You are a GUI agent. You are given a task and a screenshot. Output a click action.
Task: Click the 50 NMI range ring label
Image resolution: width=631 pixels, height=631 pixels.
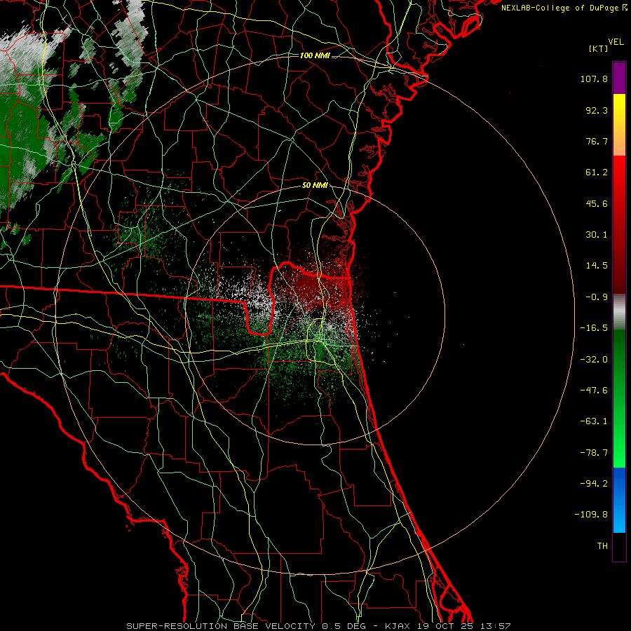pos(315,186)
